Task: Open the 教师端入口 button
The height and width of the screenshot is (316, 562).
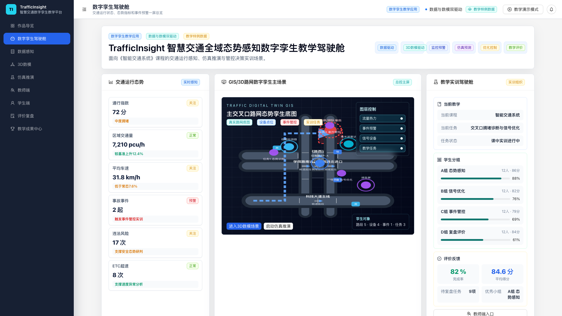Action: pyautogui.click(x=480, y=313)
